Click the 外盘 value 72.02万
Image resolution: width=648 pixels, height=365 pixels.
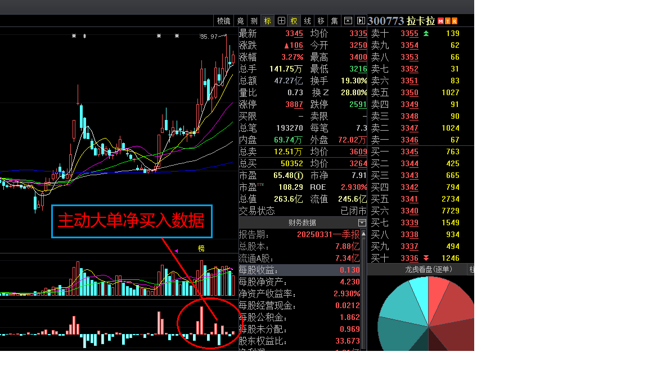tap(352, 140)
